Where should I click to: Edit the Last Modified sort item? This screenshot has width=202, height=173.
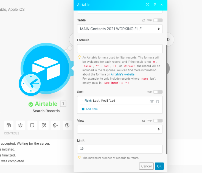coord(151,102)
